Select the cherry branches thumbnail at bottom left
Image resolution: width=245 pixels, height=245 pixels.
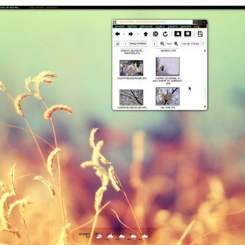131,97
